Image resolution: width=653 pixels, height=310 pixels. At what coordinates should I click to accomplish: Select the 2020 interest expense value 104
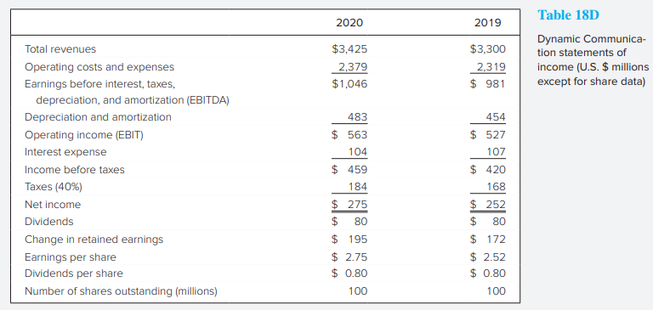(x=357, y=152)
